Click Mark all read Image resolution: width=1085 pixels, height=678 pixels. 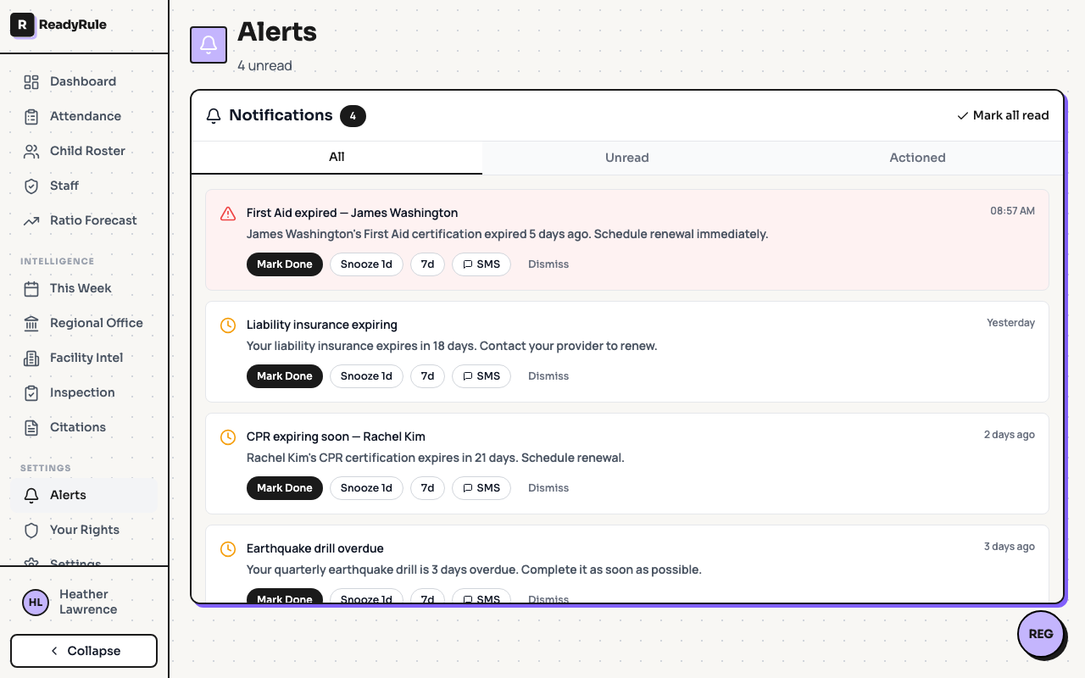pyautogui.click(x=1003, y=115)
